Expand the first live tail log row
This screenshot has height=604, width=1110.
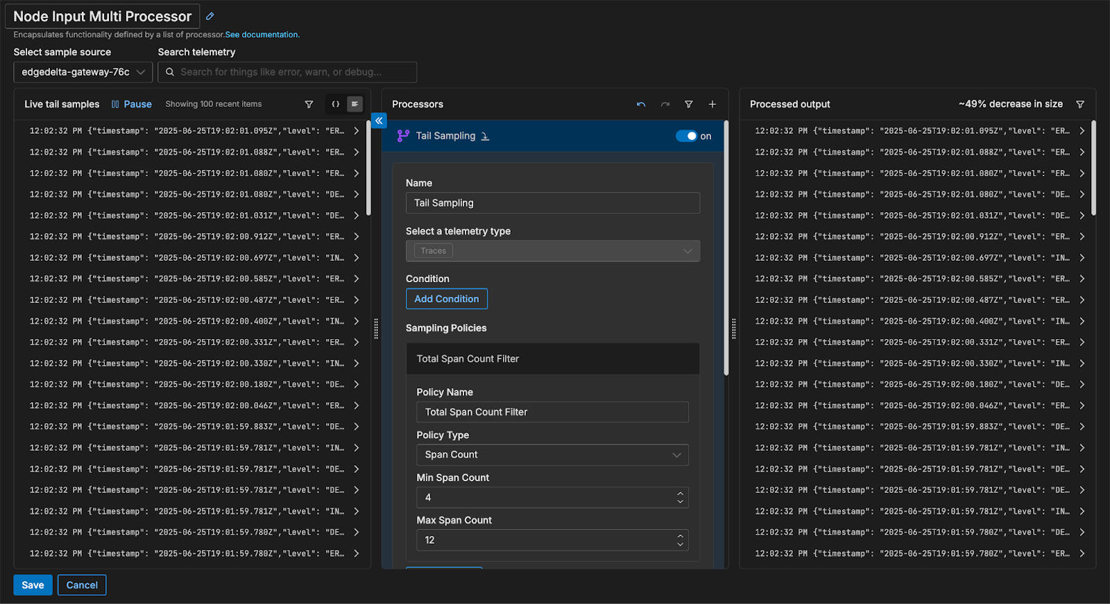tap(357, 130)
